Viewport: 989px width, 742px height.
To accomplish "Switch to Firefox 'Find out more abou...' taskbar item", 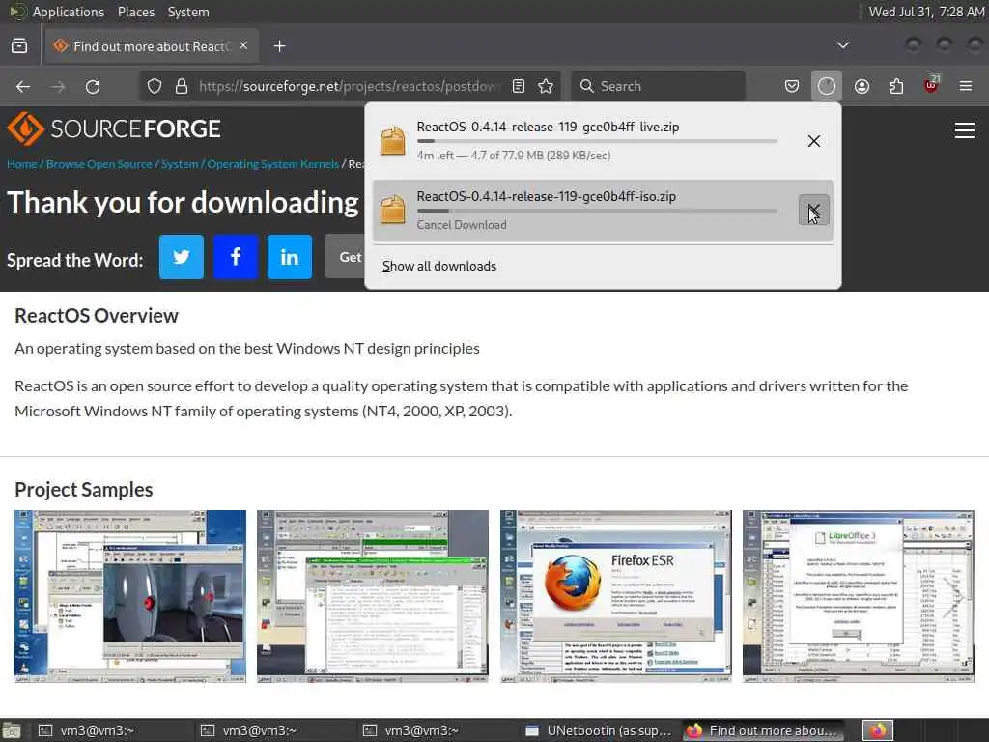I will pos(765,730).
